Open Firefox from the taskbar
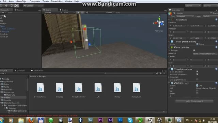This screenshot has width=218, height=123. [x=31, y=120]
